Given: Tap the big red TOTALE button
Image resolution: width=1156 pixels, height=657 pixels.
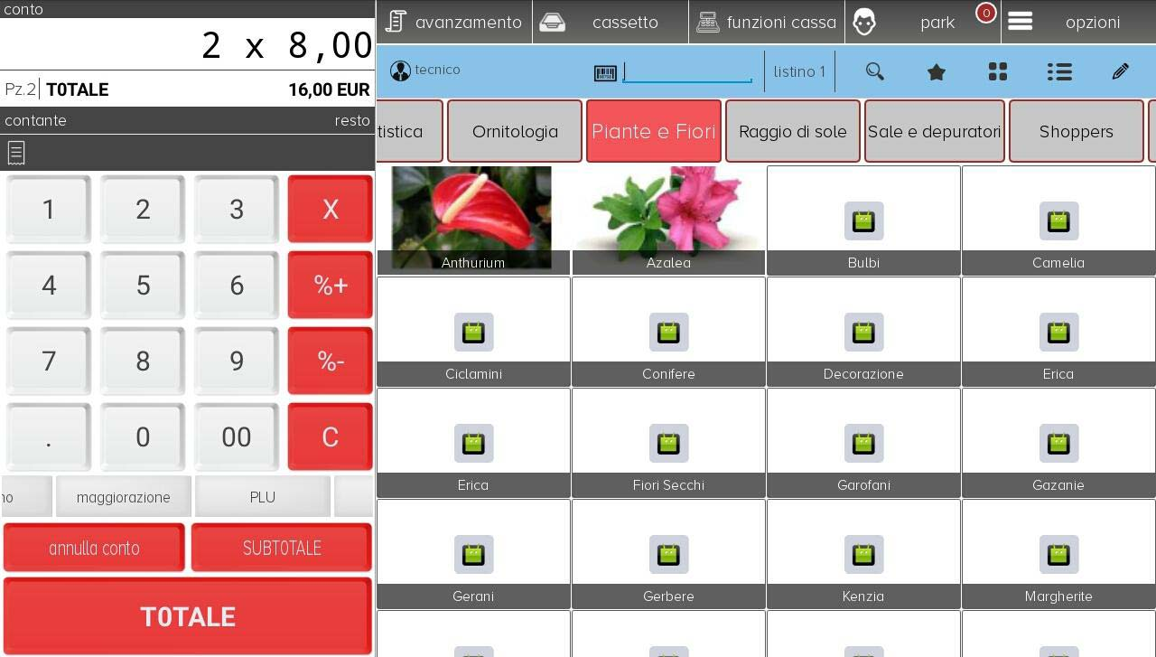Looking at the screenshot, I should [x=188, y=616].
